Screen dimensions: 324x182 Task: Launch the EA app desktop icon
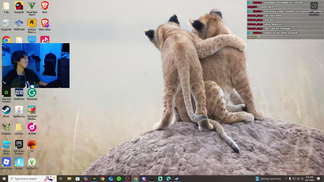32,146
